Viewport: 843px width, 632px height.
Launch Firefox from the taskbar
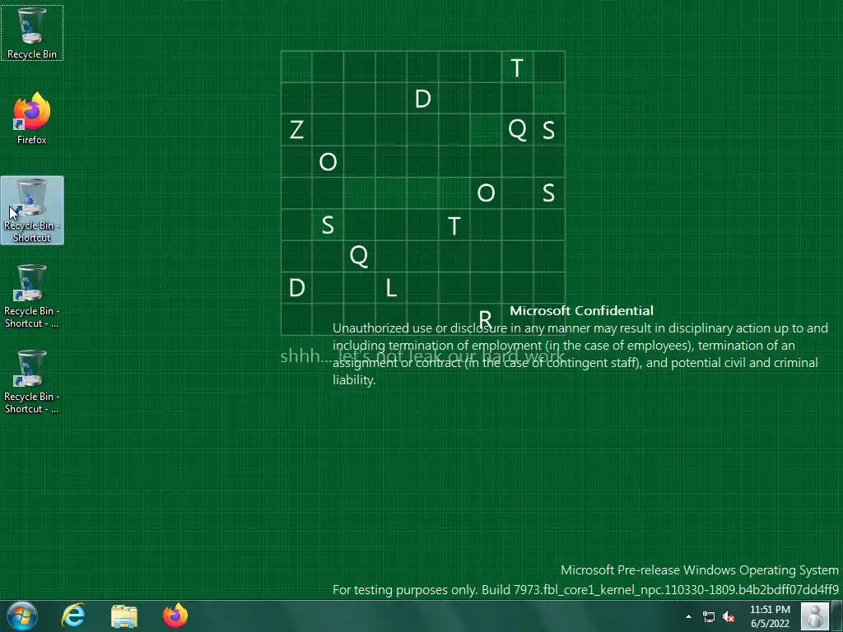(x=175, y=616)
